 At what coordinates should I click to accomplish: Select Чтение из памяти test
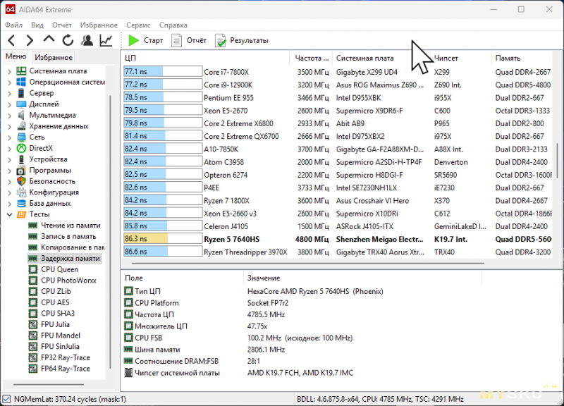70,226
